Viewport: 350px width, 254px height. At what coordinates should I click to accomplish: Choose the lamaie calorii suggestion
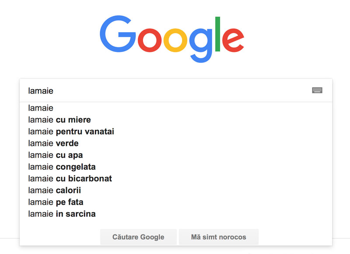click(x=176, y=190)
